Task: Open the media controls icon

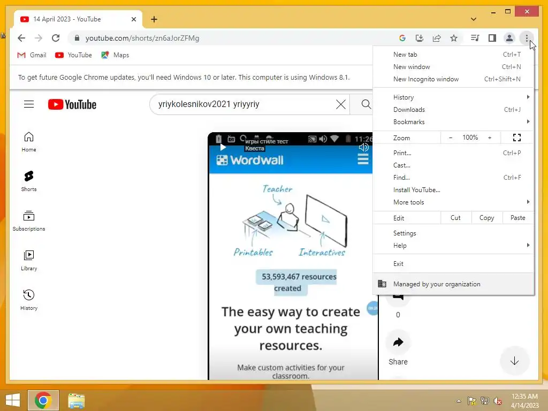Action: click(x=475, y=38)
